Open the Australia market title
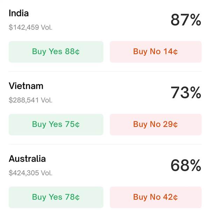Viewport: 210px width, 210px height. tap(27, 159)
